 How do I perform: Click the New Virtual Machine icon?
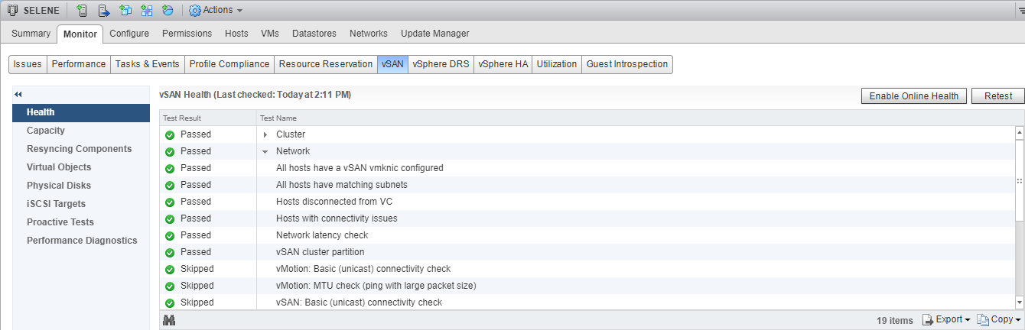point(125,11)
